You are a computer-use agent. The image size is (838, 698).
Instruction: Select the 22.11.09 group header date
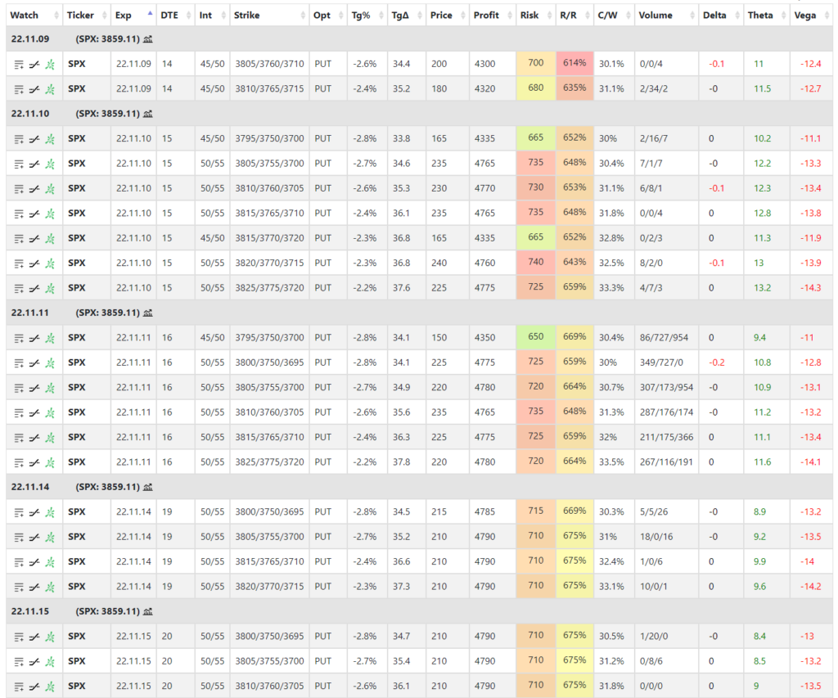(30, 39)
